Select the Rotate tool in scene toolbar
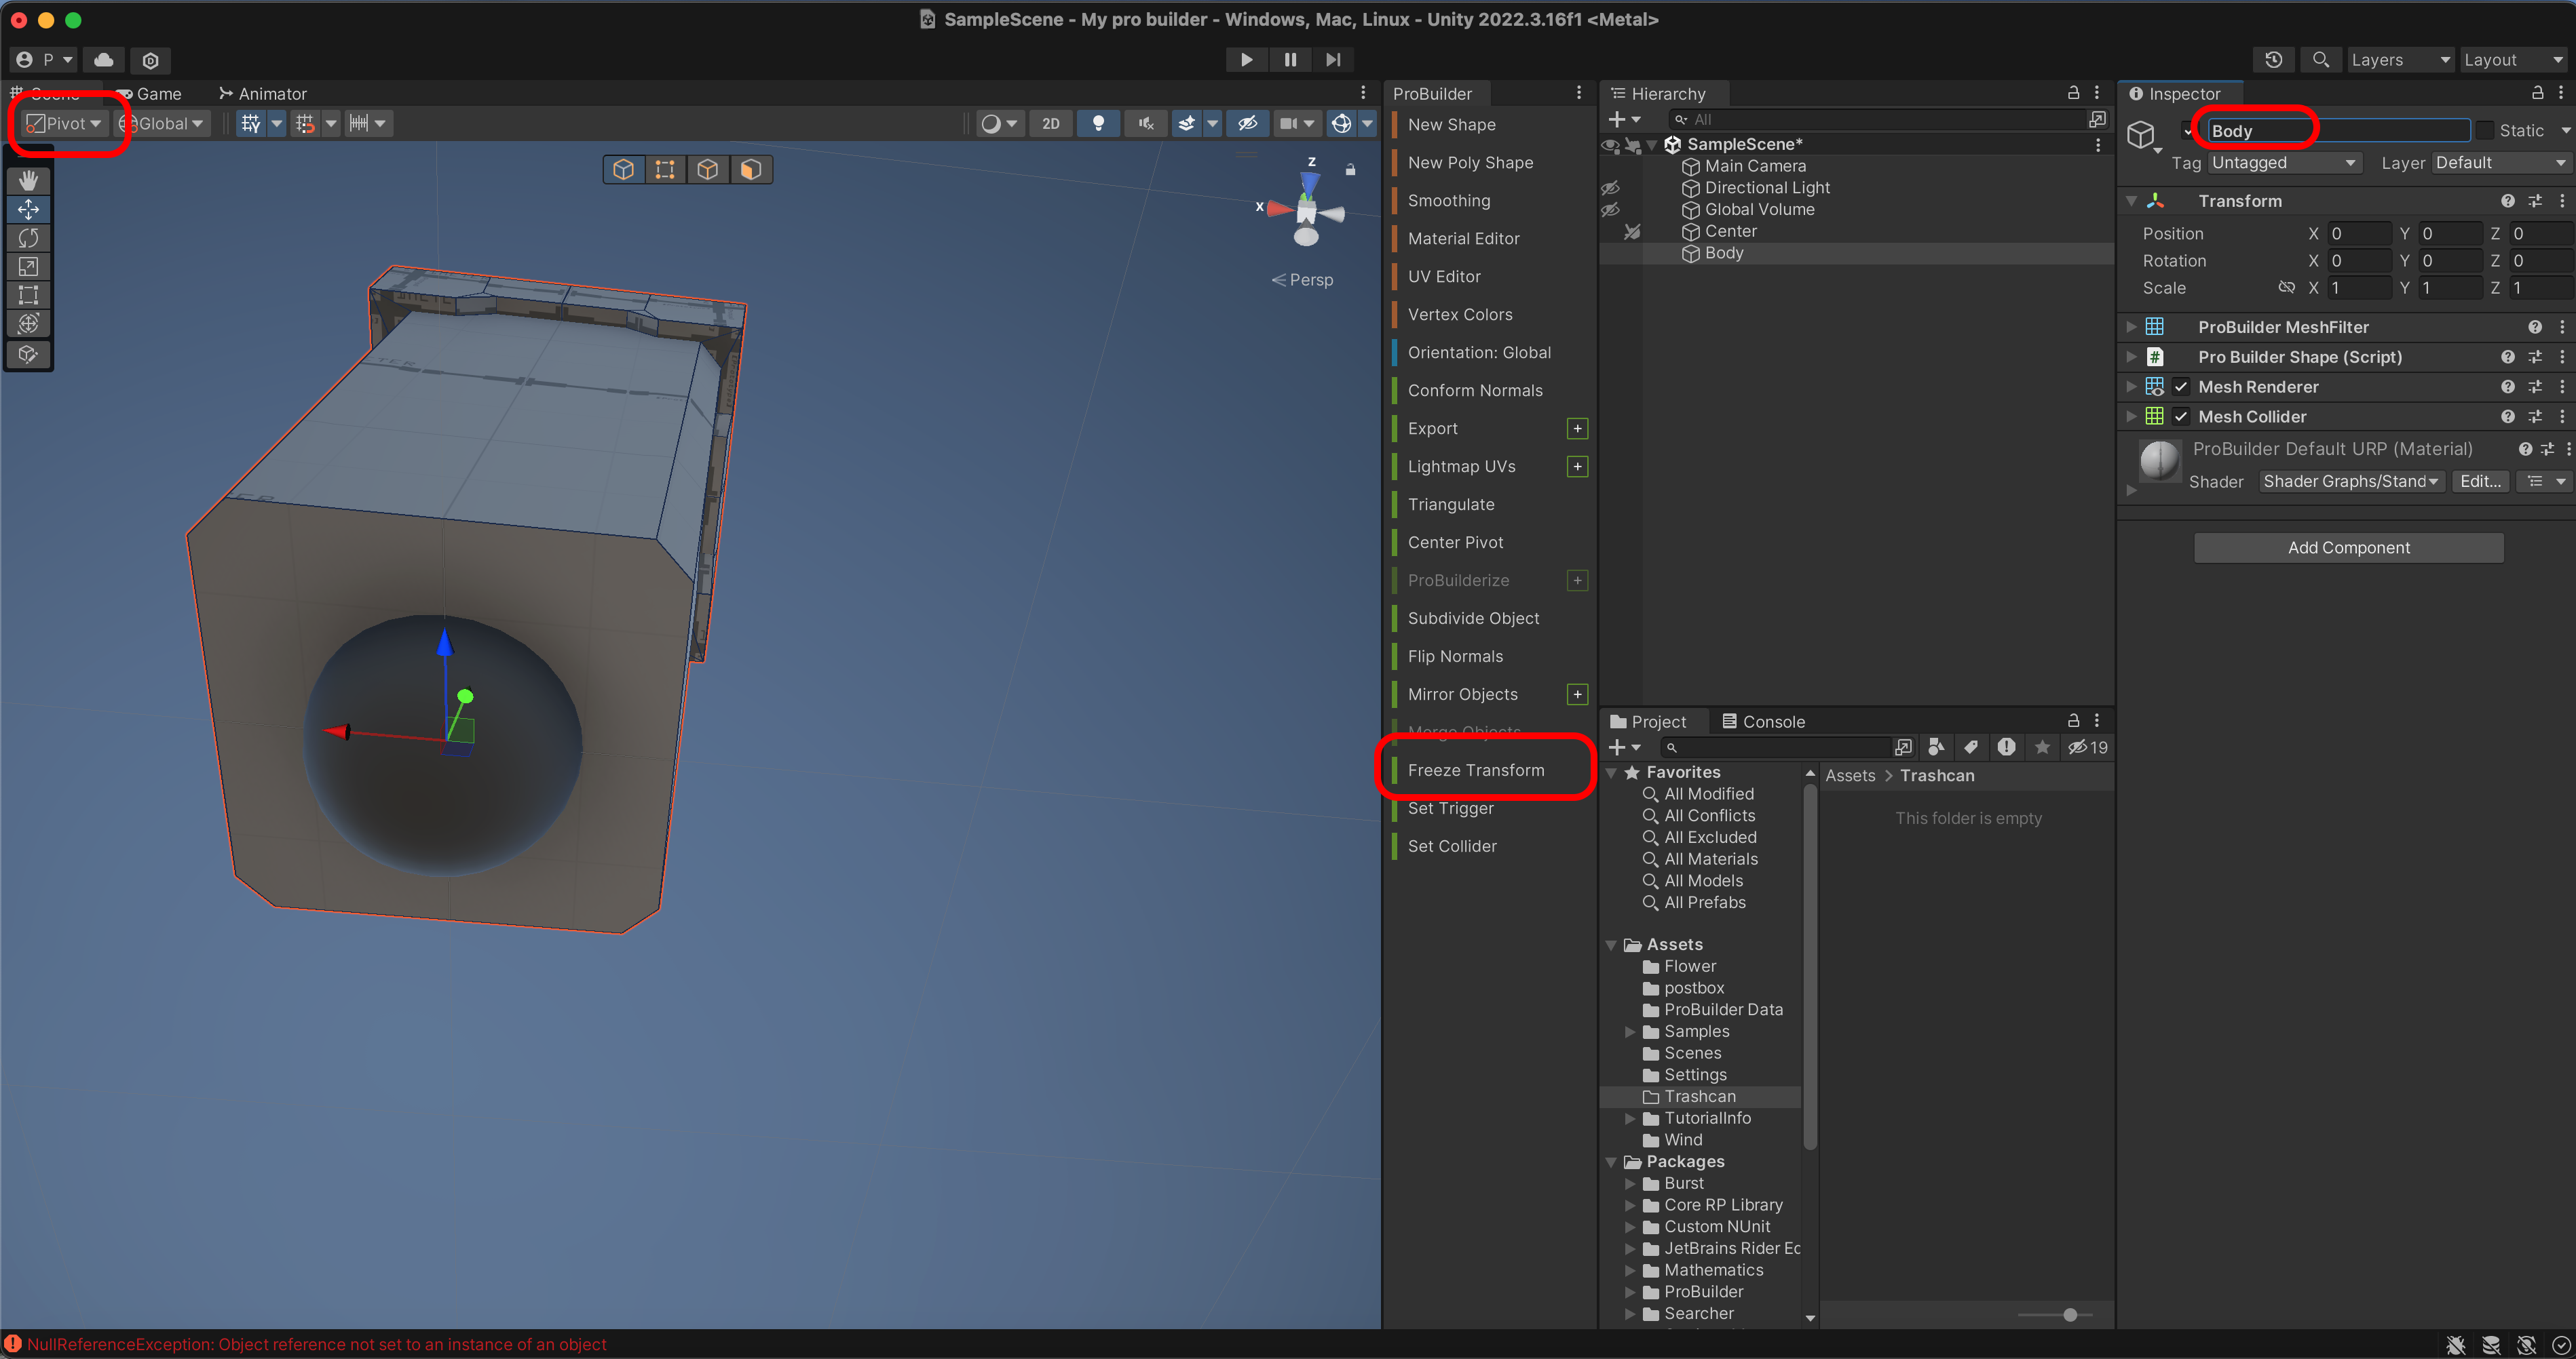Screen dimensions: 2576x1359 click(x=28, y=238)
